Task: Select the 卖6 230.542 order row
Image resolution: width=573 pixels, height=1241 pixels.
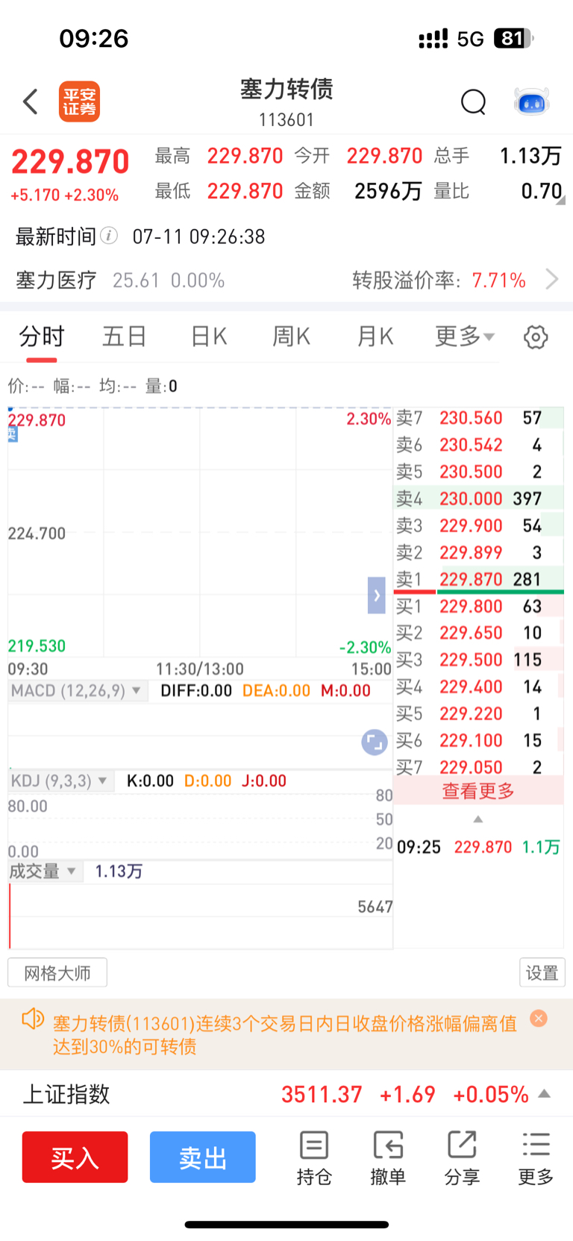Action: (x=478, y=445)
